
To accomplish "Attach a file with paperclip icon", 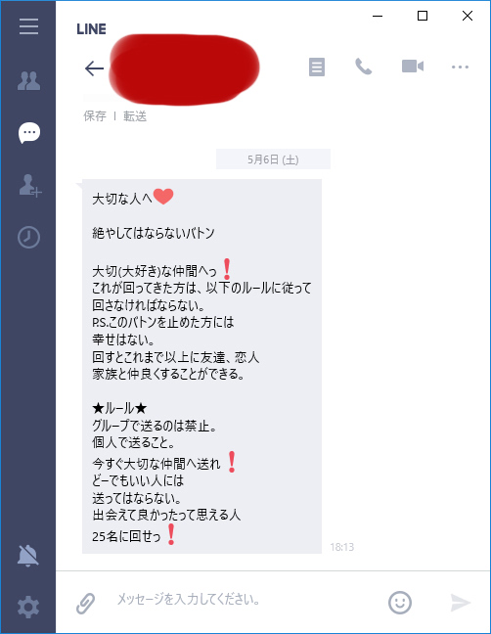I will (x=86, y=604).
